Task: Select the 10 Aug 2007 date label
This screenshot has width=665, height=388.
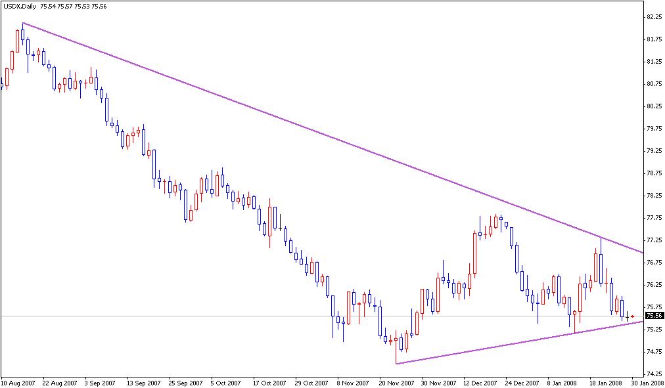Action: [x=18, y=382]
